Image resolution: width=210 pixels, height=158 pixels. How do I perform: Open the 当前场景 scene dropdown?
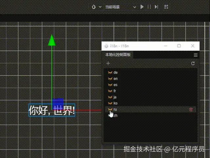(120, 7)
